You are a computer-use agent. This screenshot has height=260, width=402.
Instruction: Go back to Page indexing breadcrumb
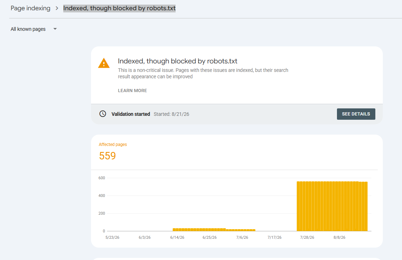[x=31, y=8]
